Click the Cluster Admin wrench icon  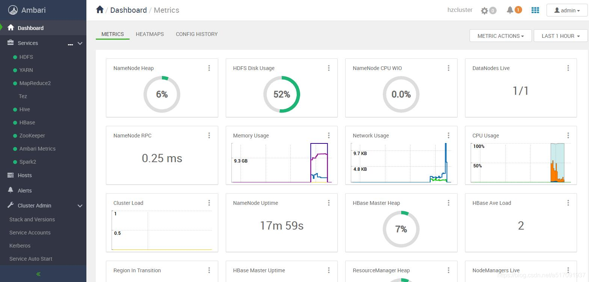pos(11,205)
